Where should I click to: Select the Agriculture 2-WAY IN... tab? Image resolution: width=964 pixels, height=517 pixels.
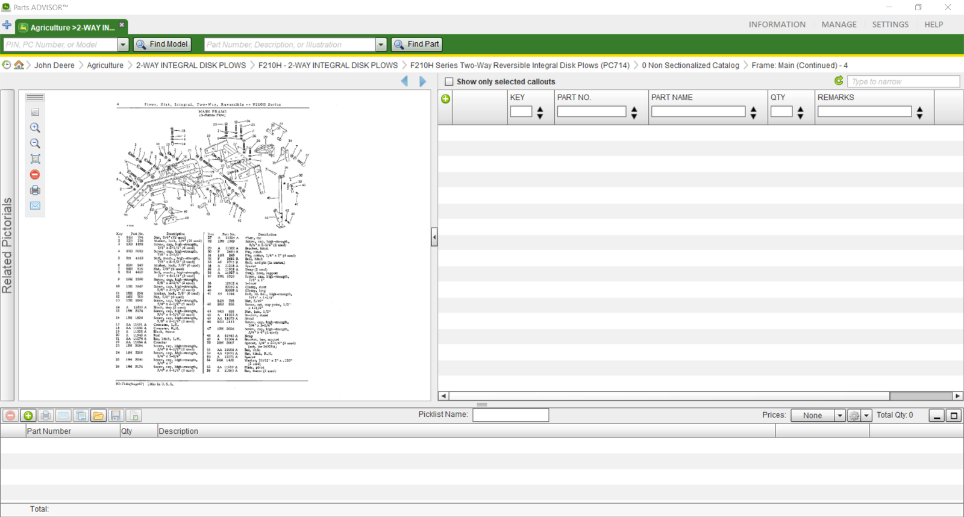tap(71, 27)
